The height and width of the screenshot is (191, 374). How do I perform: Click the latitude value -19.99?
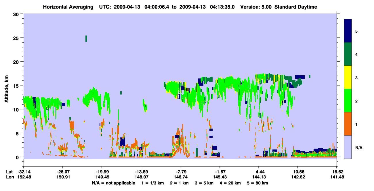(x=102, y=172)
